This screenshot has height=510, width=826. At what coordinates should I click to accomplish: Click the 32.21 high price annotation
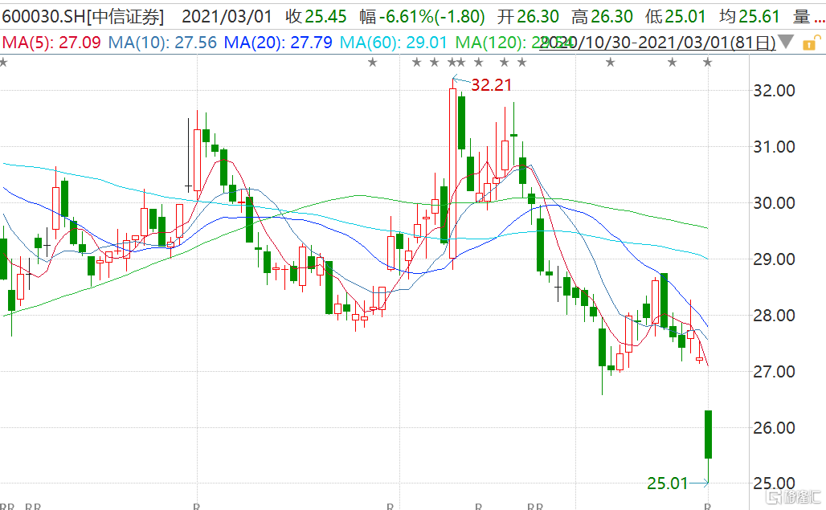(x=491, y=84)
